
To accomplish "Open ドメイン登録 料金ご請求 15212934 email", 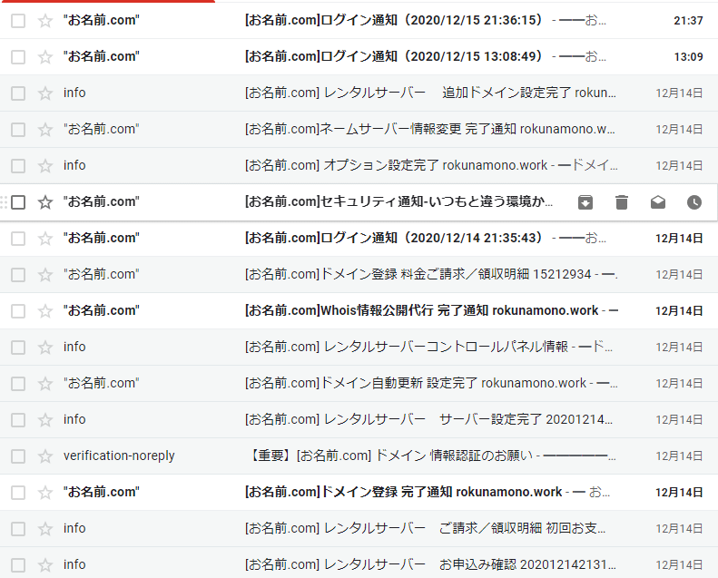I will click(x=359, y=275).
